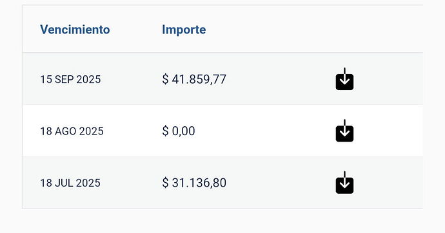Download the 18 AGO 2025 invoice
The height and width of the screenshot is (233, 445).
tap(344, 131)
